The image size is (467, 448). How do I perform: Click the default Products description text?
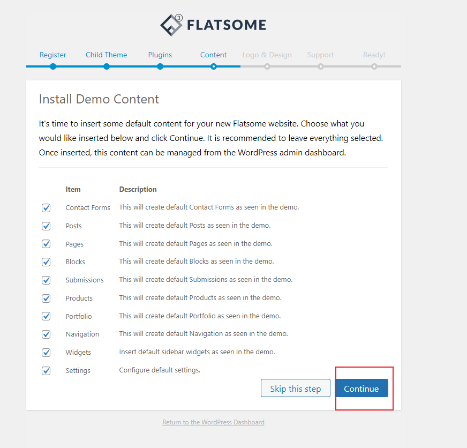pyautogui.click(x=200, y=298)
